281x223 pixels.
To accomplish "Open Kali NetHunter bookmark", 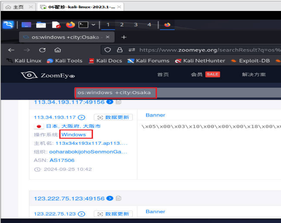I will 200,61.
